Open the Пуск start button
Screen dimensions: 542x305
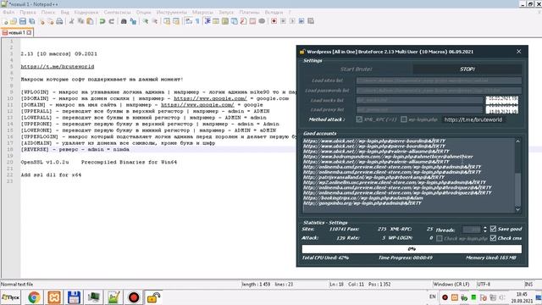11,297
